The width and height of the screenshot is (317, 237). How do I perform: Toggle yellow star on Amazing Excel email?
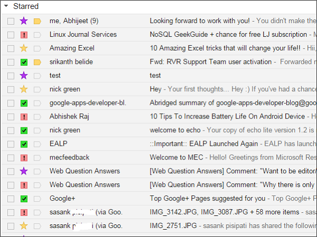[24, 48]
